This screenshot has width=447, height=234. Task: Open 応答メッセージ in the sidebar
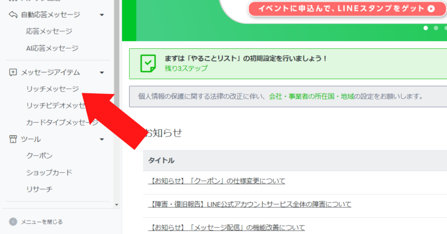pos(49,31)
